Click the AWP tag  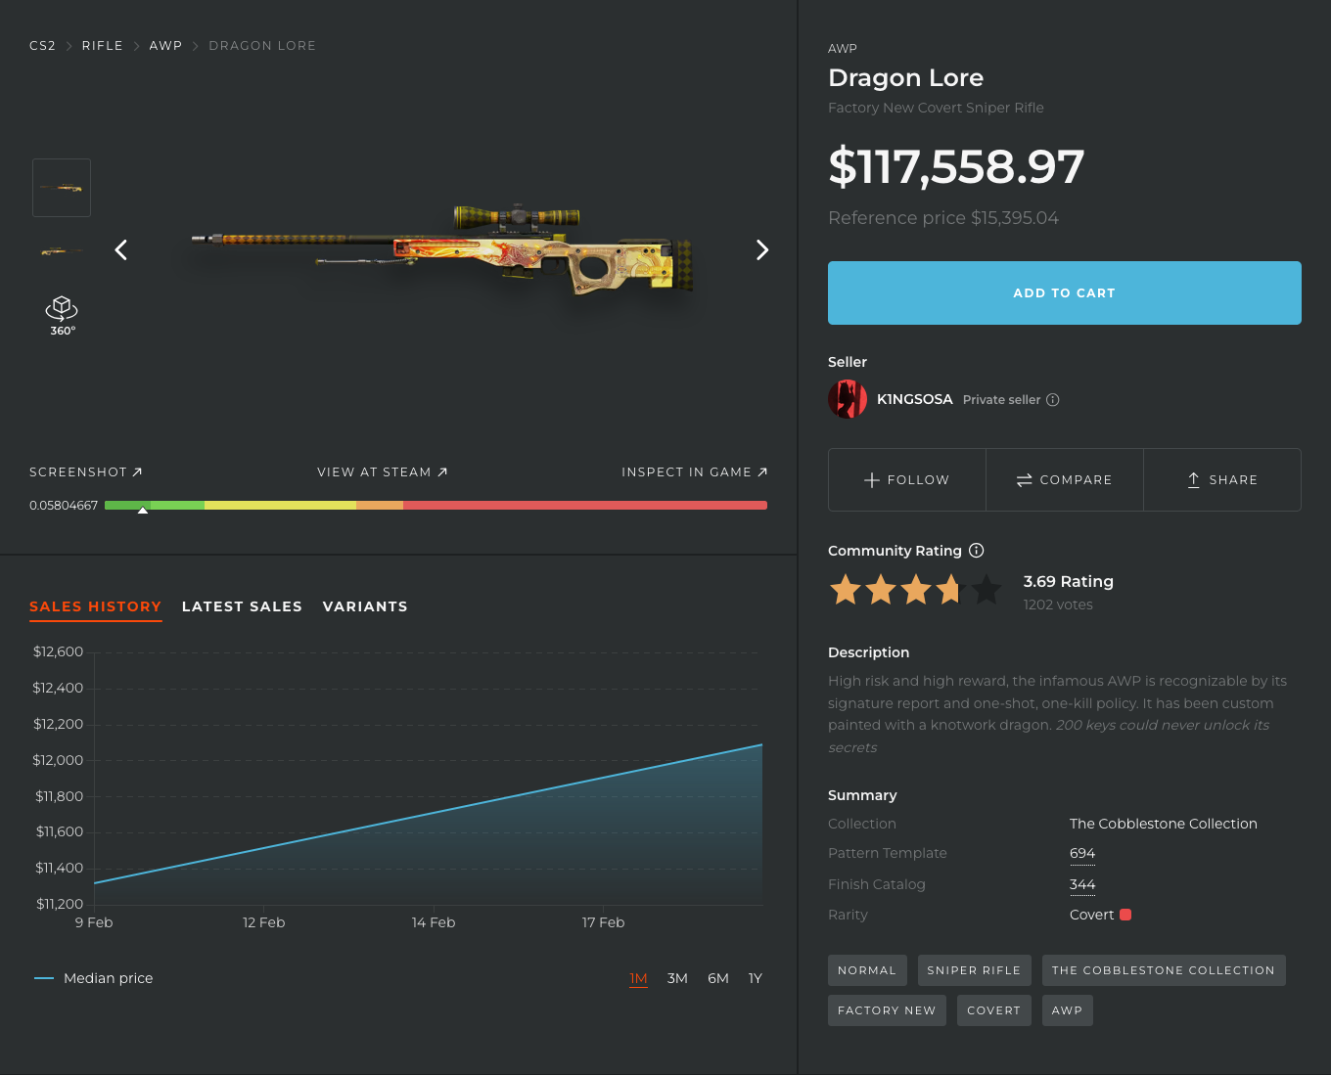[x=1067, y=1010]
